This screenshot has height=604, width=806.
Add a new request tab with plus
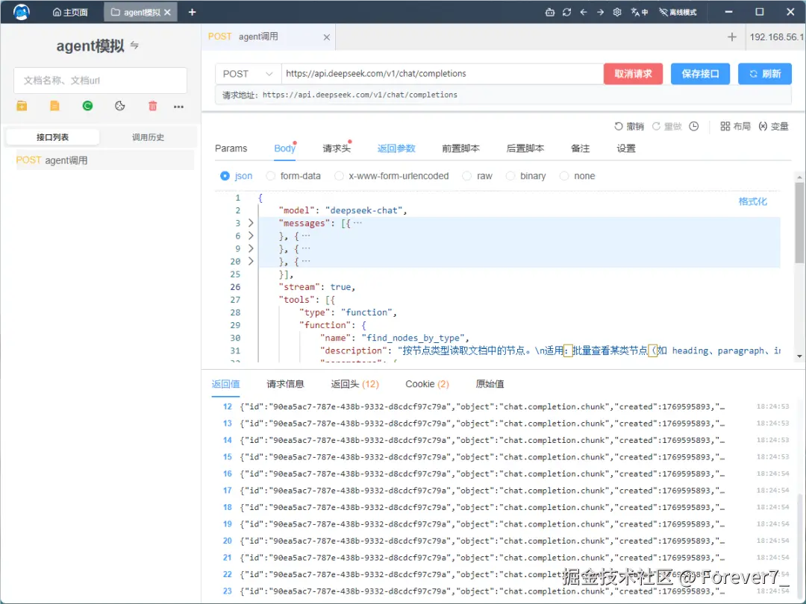(732, 37)
